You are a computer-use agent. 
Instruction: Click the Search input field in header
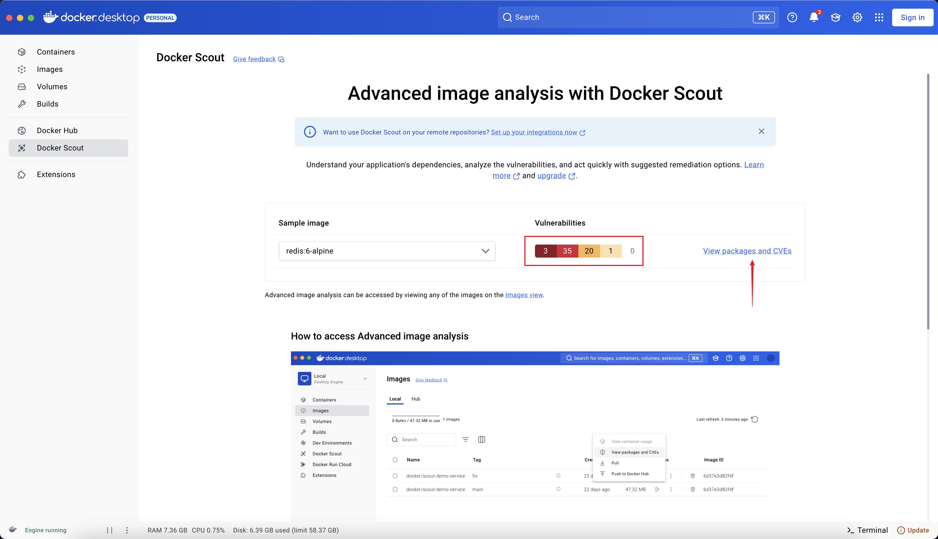point(638,17)
